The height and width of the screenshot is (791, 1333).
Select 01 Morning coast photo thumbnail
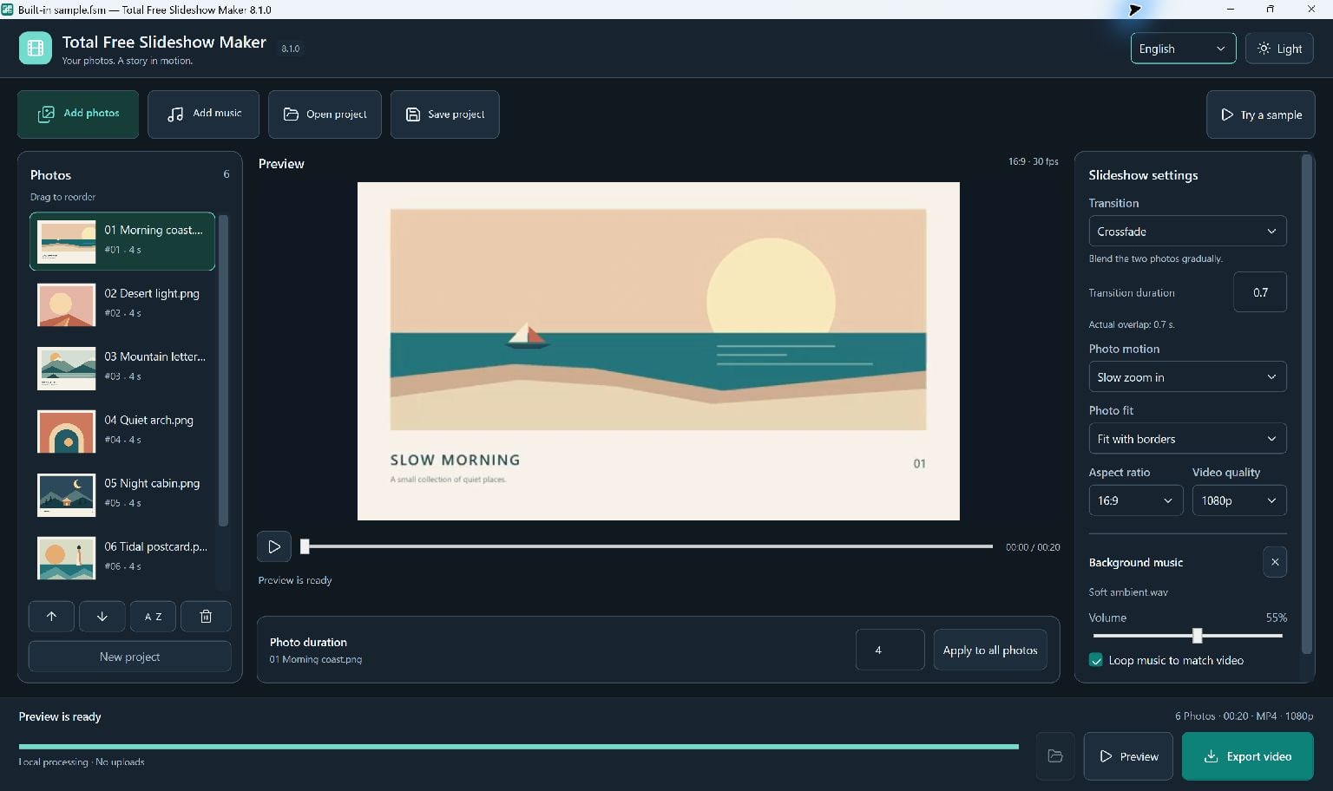(x=66, y=241)
